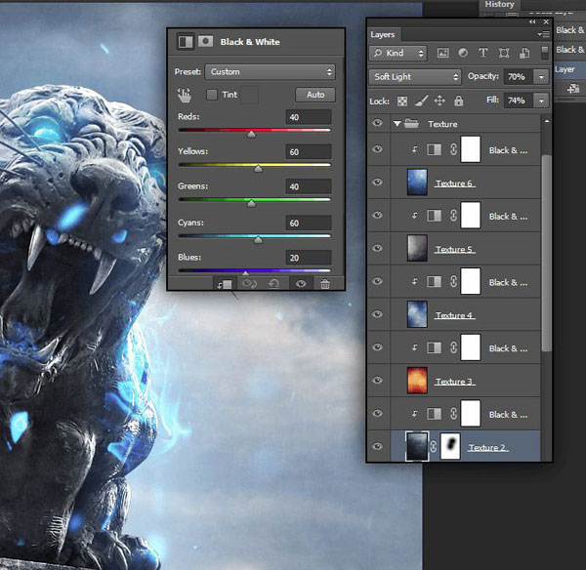This screenshot has width=586, height=570.
Task: Click the Auto button
Action: click(x=315, y=95)
